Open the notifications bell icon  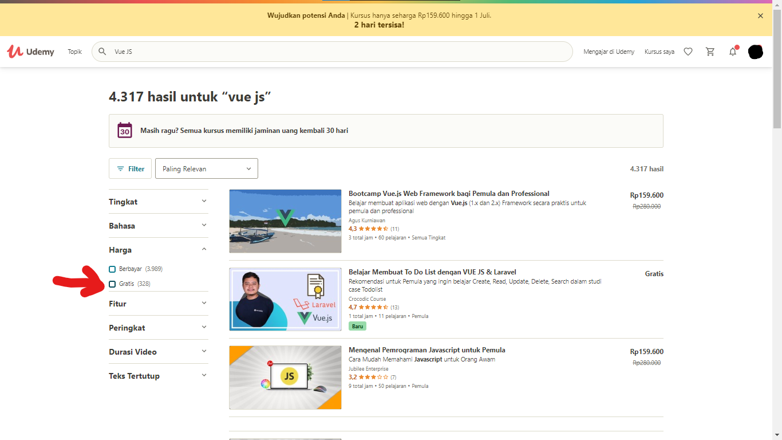click(733, 52)
